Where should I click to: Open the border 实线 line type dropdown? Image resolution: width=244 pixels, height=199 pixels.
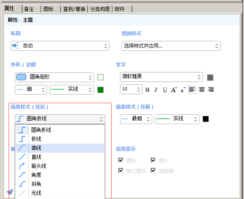pyautogui.click(x=72, y=90)
